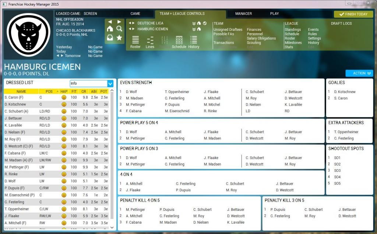Open the magnifying glass search icon

pos(119,29)
